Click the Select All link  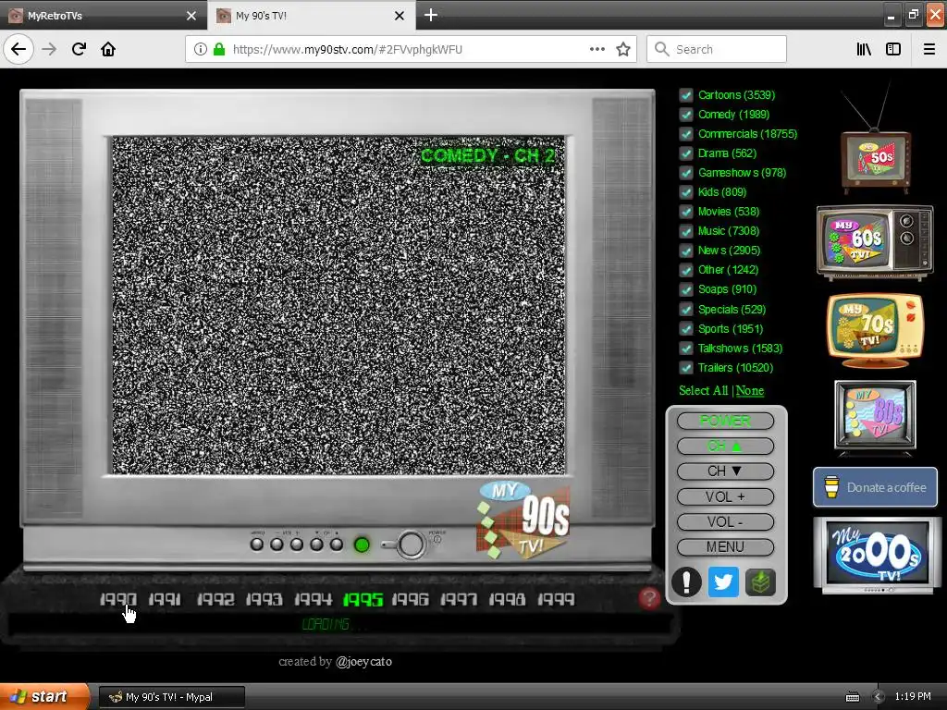(704, 391)
